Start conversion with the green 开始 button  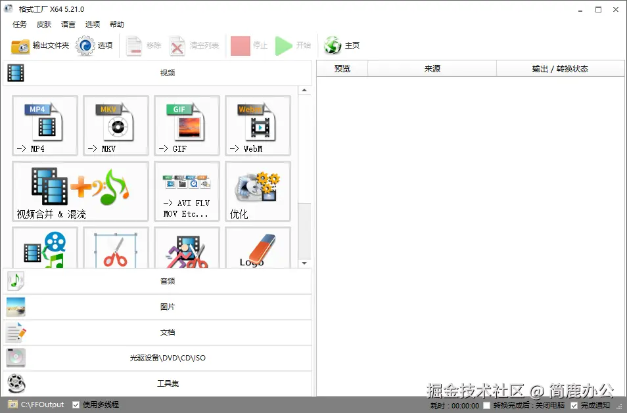coord(293,45)
